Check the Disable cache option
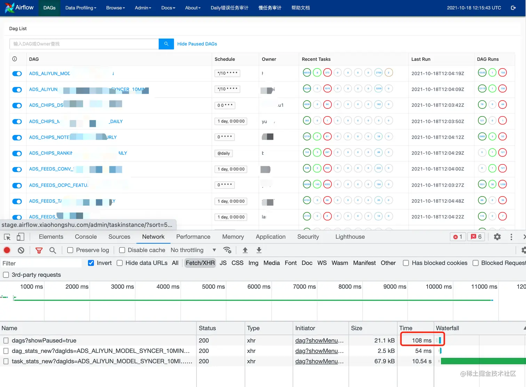The height and width of the screenshot is (387, 526). pos(122,250)
